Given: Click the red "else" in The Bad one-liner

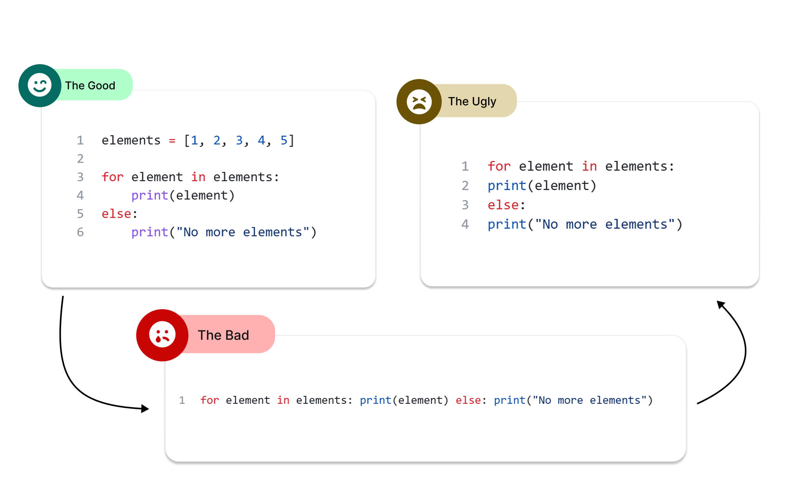Looking at the screenshot, I should [x=468, y=400].
